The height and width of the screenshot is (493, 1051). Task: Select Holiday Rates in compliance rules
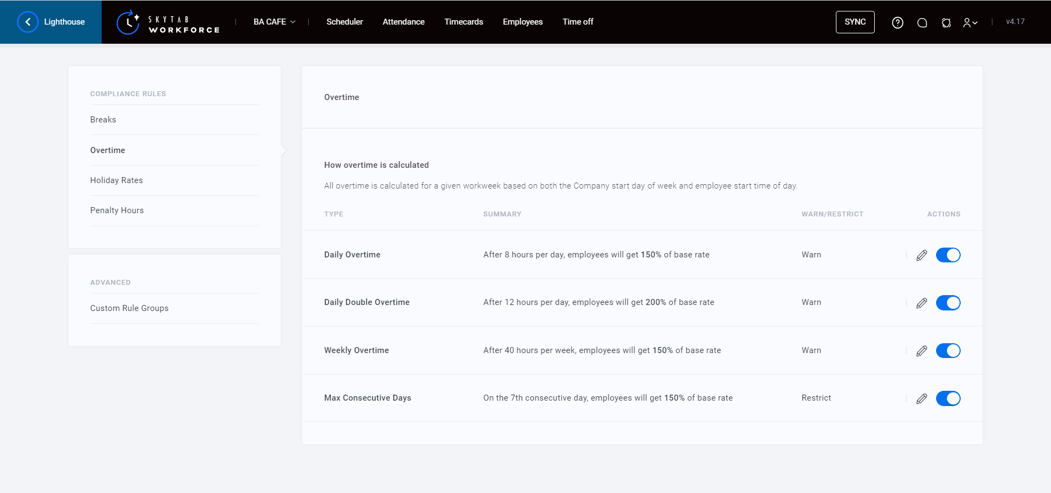[117, 180]
